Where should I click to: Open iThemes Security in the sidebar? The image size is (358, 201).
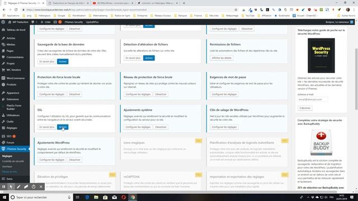pos(15,149)
